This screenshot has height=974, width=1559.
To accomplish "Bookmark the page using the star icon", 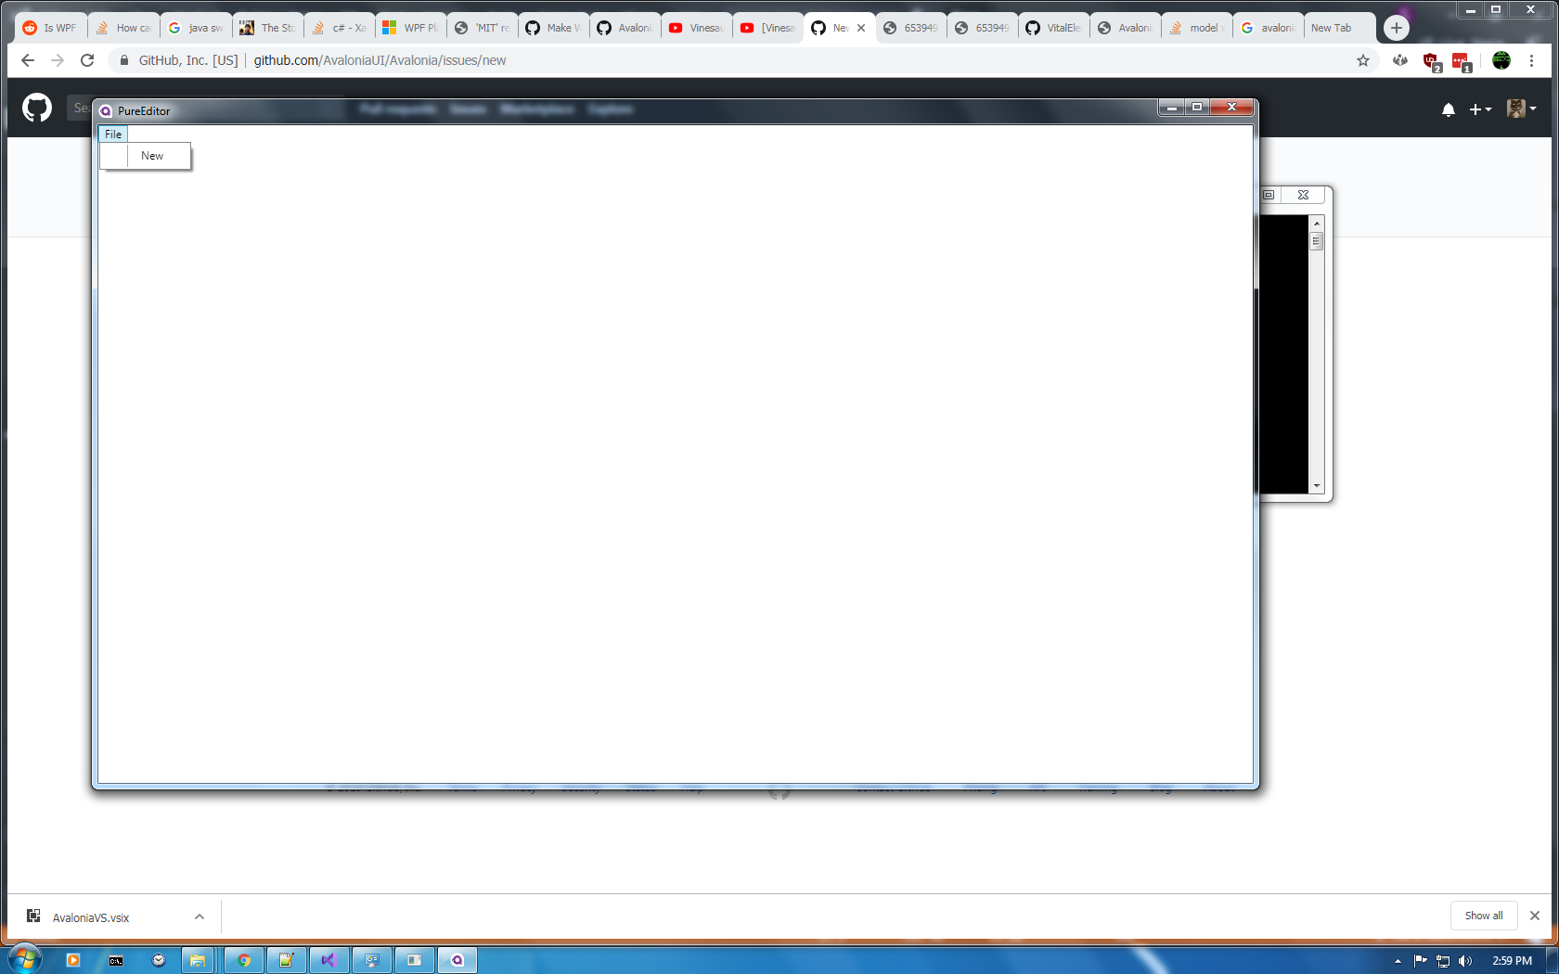I will click(1363, 60).
